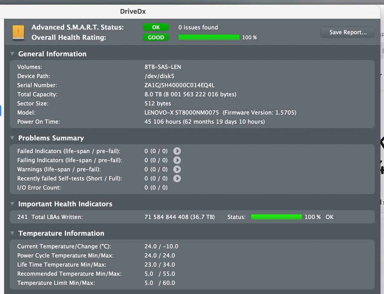The width and height of the screenshot is (384, 294).
Task: Click the 100 % health rating percentage
Action: [x=249, y=37]
